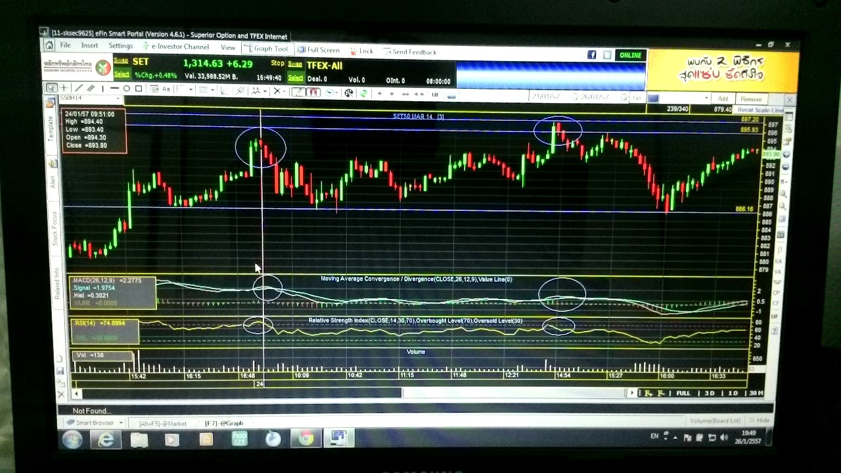Select the arrow pointer tool
The height and width of the screenshot is (473, 841).
coord(51,87)
